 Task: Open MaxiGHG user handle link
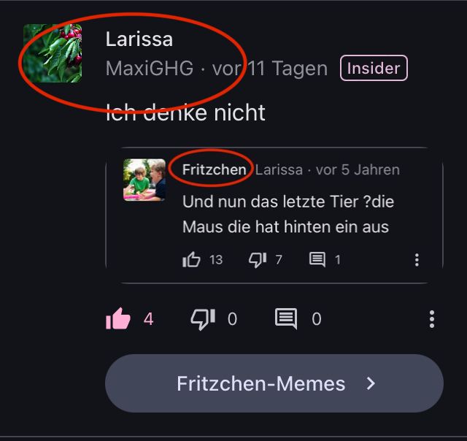click(x=150, y=68)
